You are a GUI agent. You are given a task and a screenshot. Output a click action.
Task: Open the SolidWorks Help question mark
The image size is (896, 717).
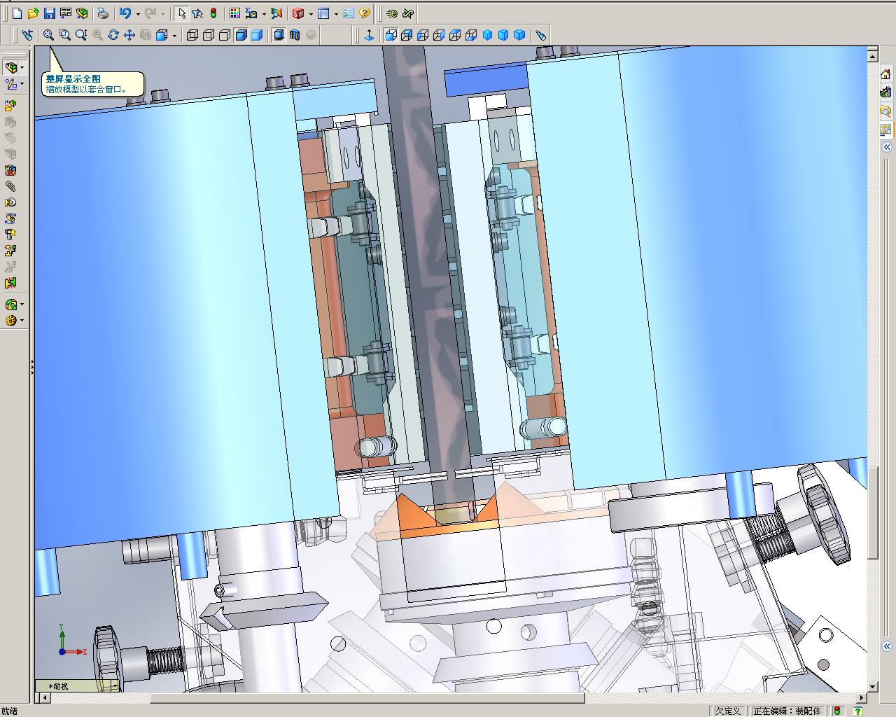365,13
